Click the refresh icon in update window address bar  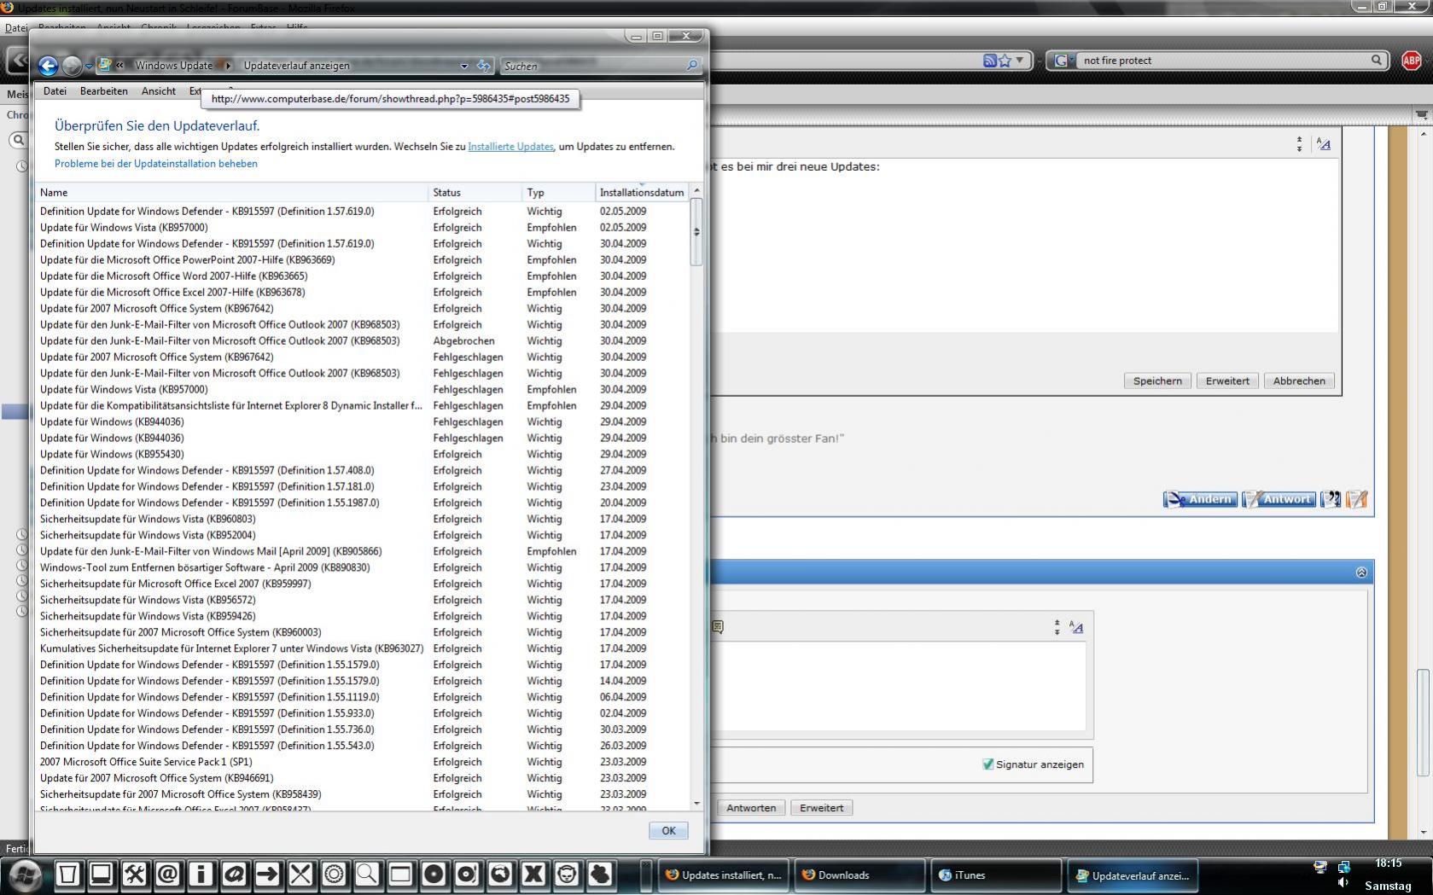tap(484, 66)
